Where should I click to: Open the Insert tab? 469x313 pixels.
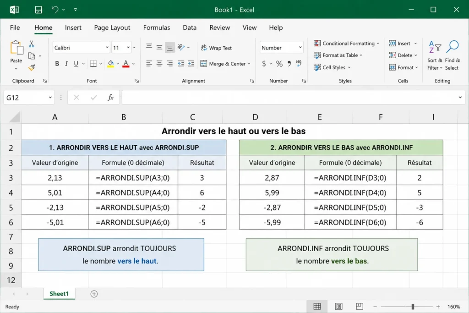tap(73, 27)
